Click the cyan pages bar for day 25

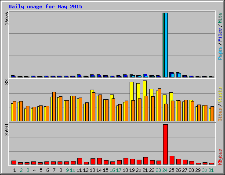point(173,75)
